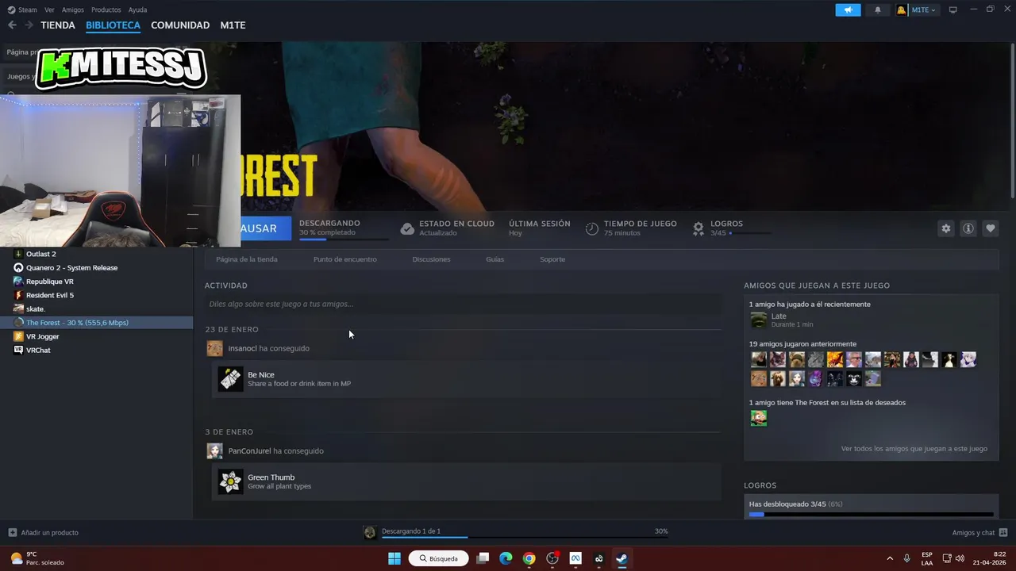
Task: Click Añadir un producto
Action: coord(49,532)
